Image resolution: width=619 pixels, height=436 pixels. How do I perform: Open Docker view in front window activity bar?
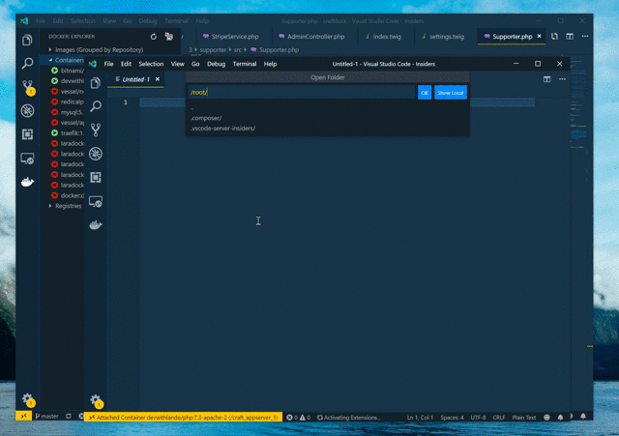96,226
